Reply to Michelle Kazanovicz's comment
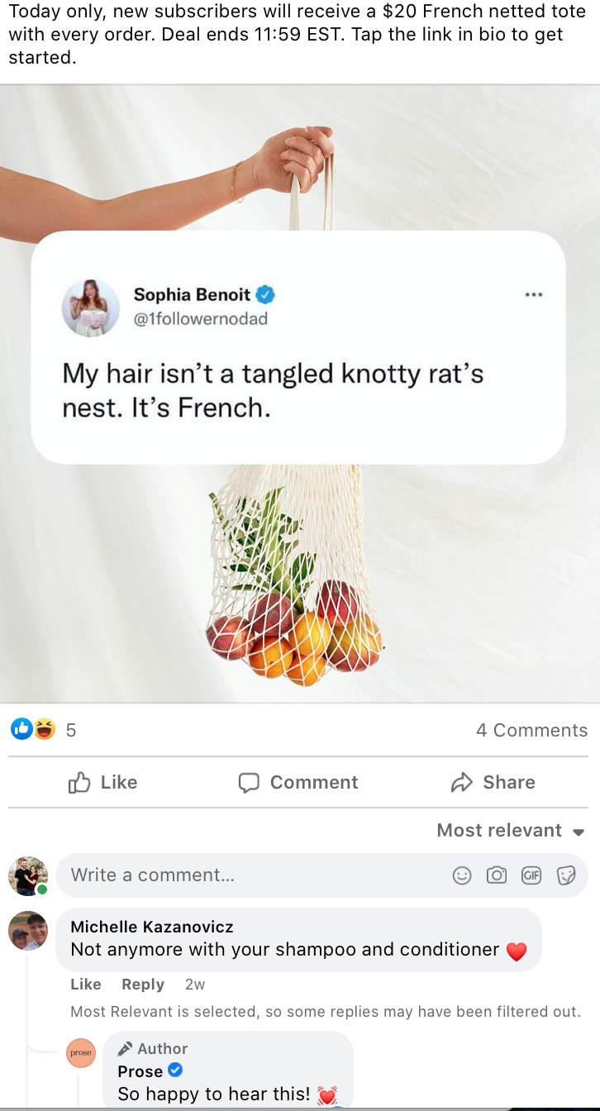 142,984
